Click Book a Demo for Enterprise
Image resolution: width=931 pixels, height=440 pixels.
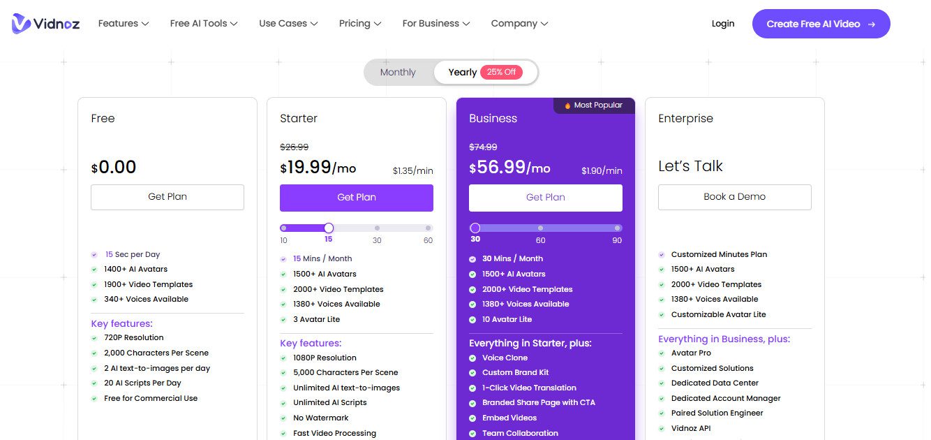(x=734, y=197)
